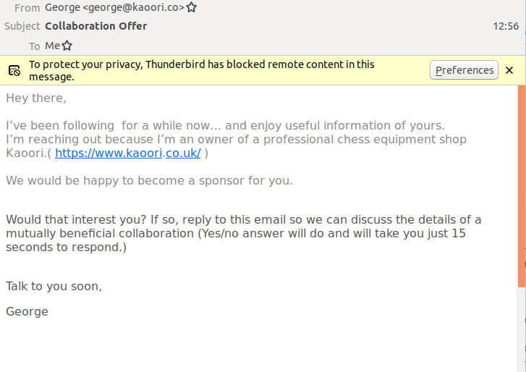Click the "Would that interest you?" paragraph
The width and height of the screenshot is (526, 372).
243,233
